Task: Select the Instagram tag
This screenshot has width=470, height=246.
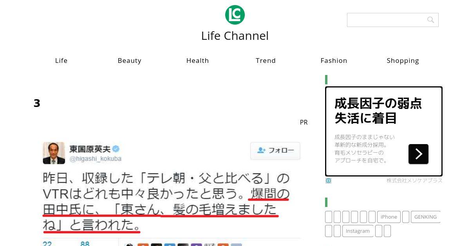Action: [358, 231]
